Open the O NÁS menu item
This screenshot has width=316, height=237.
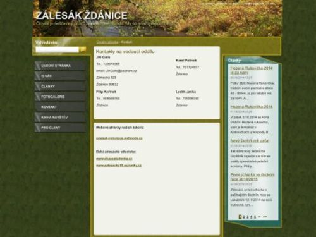(60, 76)
